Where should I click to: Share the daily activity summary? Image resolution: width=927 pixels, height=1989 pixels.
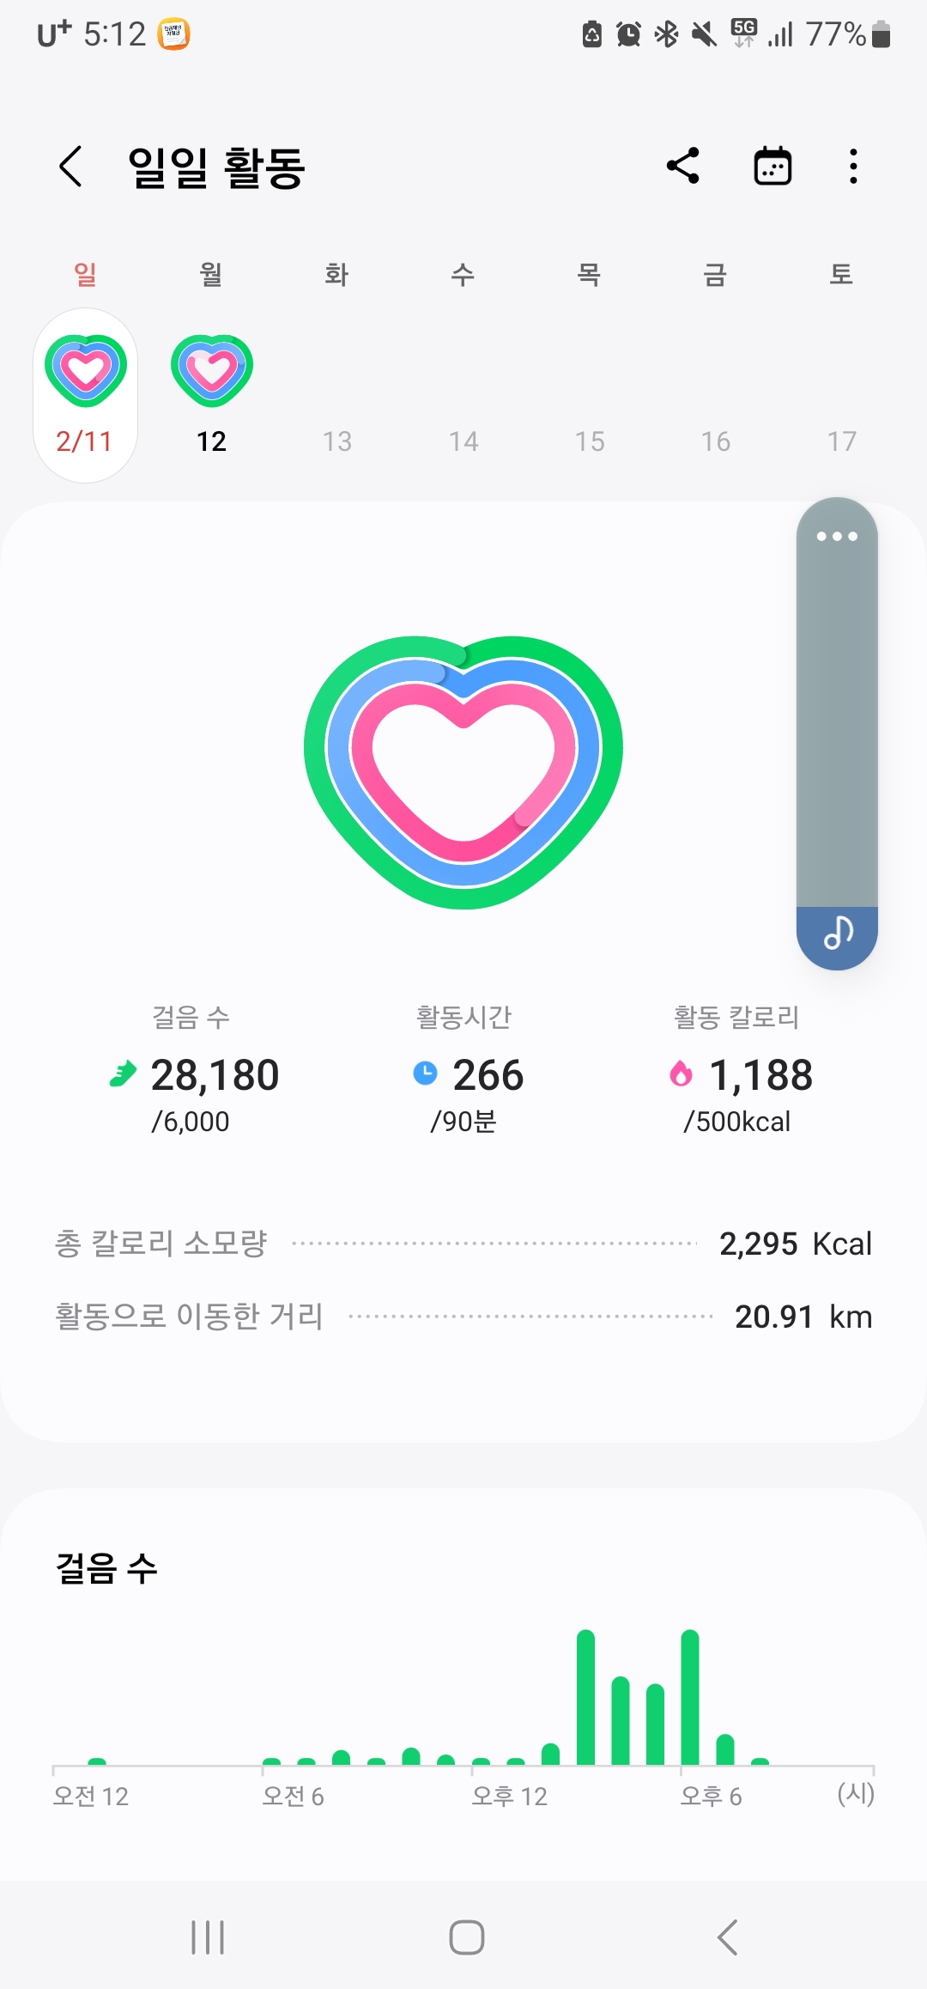coord(683,166)
